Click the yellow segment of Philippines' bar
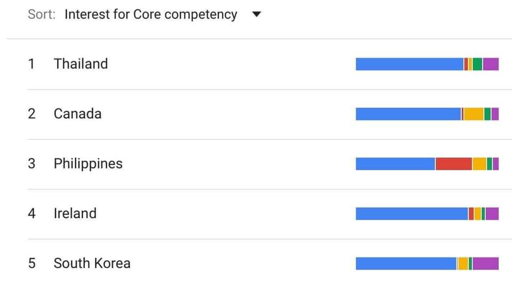The image size is (512, 284). pos(479,164)
